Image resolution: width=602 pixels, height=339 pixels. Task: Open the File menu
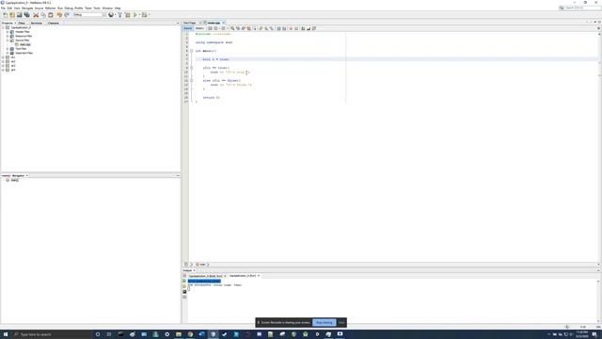(3, 8)
